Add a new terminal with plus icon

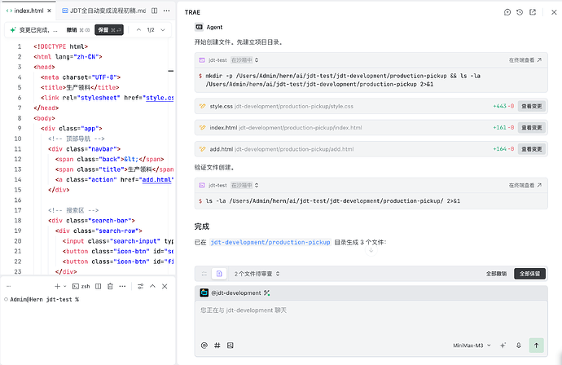tap(57, 286)
